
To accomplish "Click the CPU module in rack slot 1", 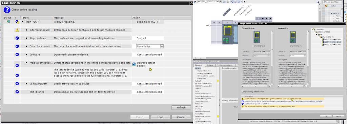I will [x=227, y=34].
